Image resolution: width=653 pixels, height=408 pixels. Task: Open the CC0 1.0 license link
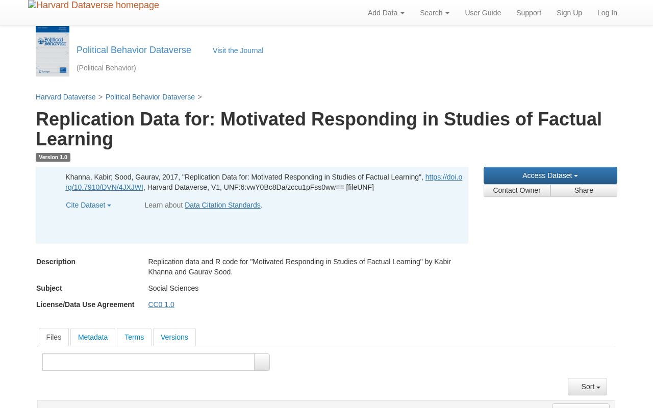point(161,304)
